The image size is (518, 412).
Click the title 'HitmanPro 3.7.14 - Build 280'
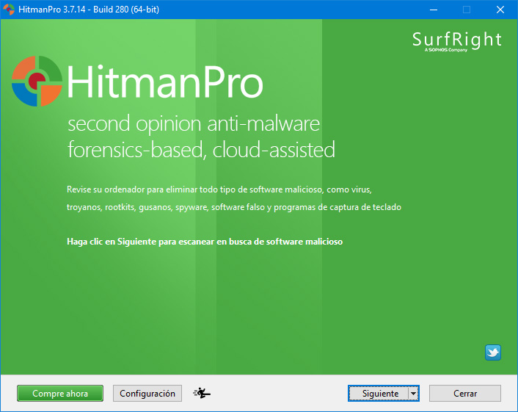pyautogui.click(x=89, y=10)
